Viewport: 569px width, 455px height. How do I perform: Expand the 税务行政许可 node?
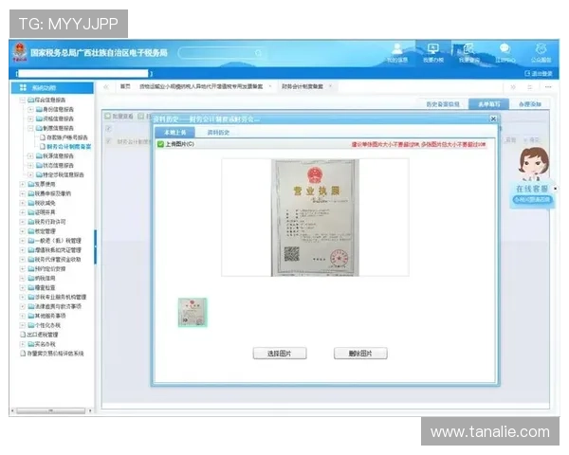click(x=23, y=222)
